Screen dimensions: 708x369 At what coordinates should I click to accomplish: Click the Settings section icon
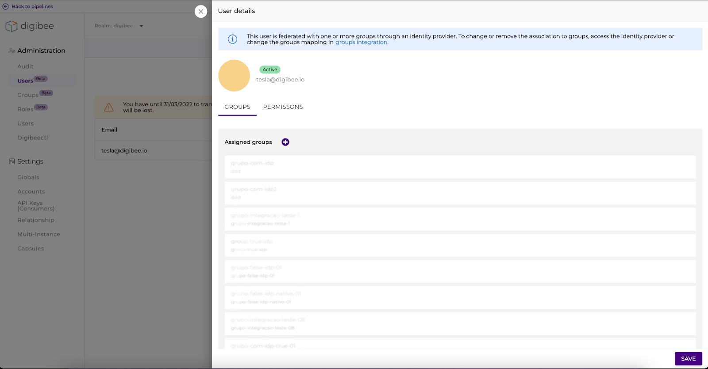[x=12, y=161]
